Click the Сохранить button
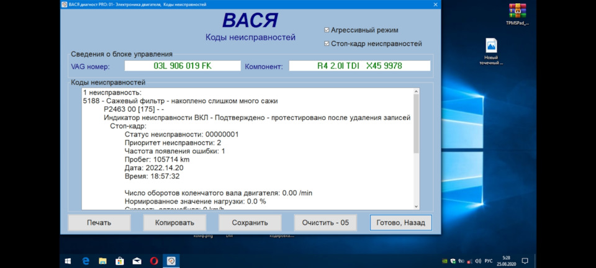The image size is (596, 268). coord(250,223)
